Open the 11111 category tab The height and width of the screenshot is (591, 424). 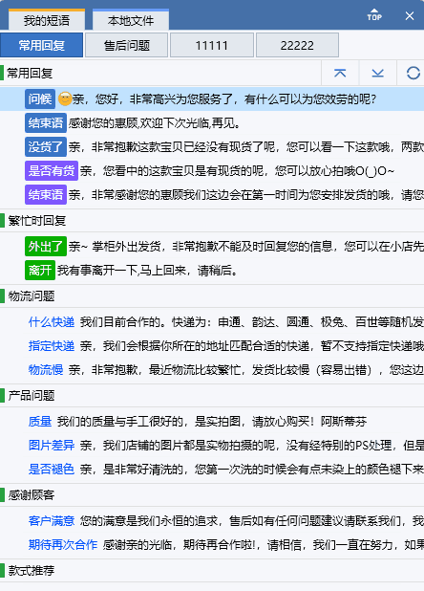212,45
